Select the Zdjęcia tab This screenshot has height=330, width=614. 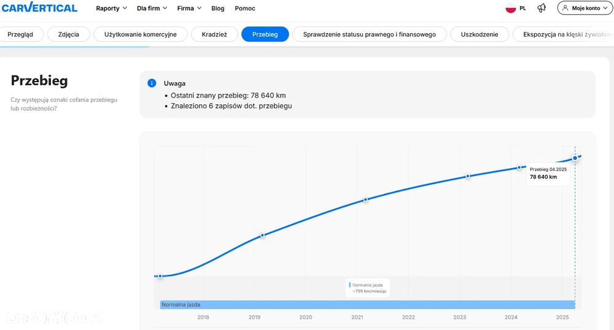69,34
